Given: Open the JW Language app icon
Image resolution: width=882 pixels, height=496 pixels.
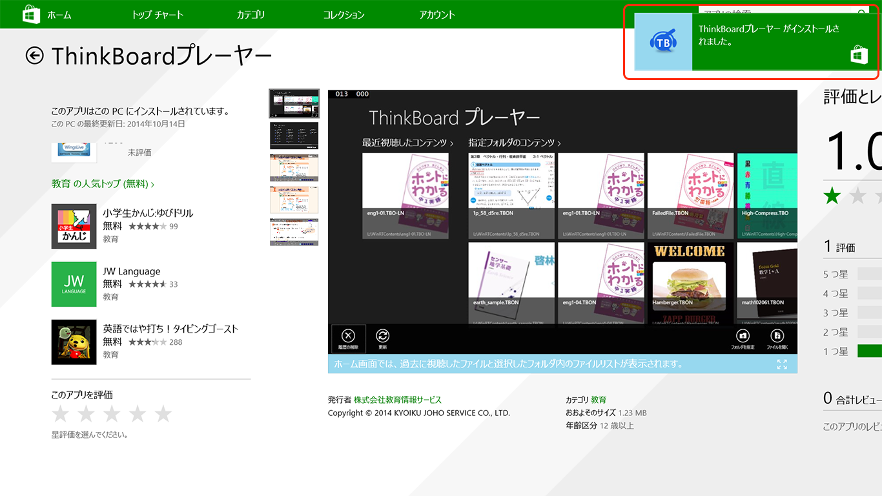Looking at the screenshot, I should point(74,284).
